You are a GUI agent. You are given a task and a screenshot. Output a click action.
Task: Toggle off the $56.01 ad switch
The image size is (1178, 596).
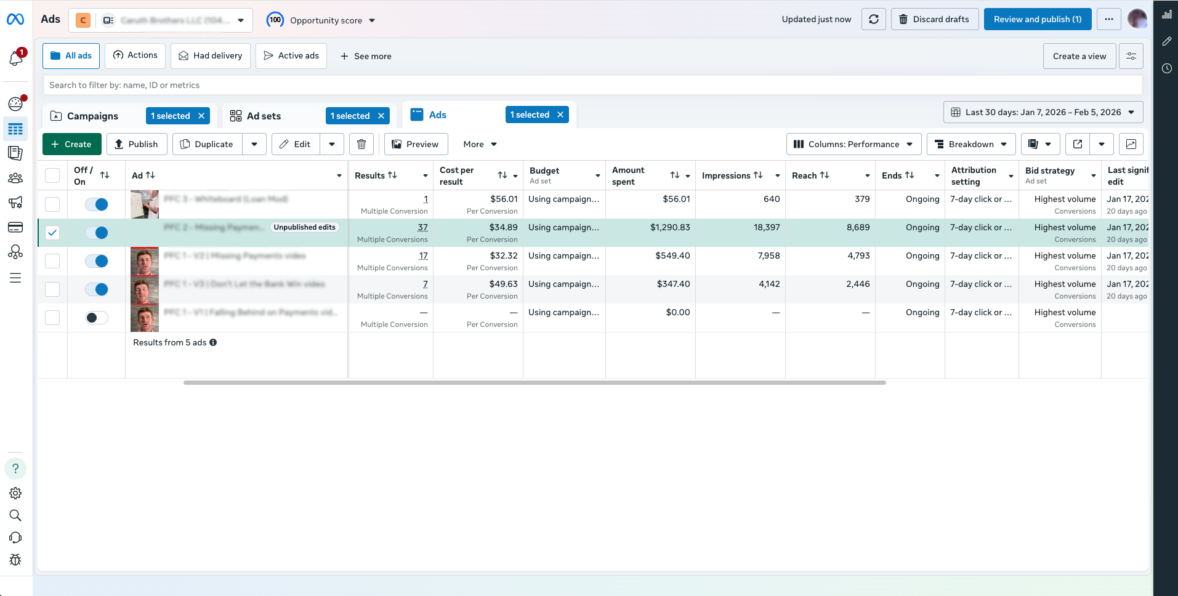97,204
